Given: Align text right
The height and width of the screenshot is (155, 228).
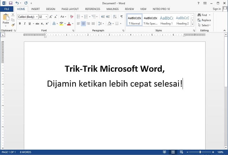Looking at the screenshot, I should pos(88,24).
